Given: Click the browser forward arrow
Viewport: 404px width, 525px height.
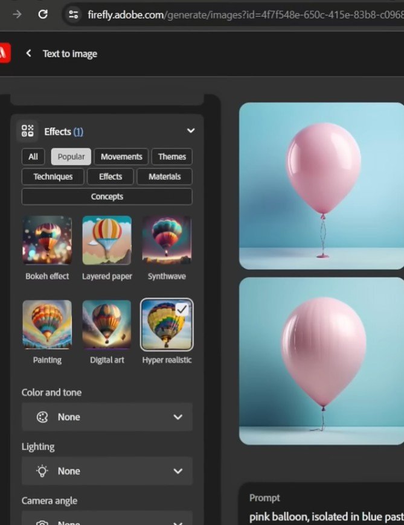Looking at the screenshot, I should coord(17,14).
